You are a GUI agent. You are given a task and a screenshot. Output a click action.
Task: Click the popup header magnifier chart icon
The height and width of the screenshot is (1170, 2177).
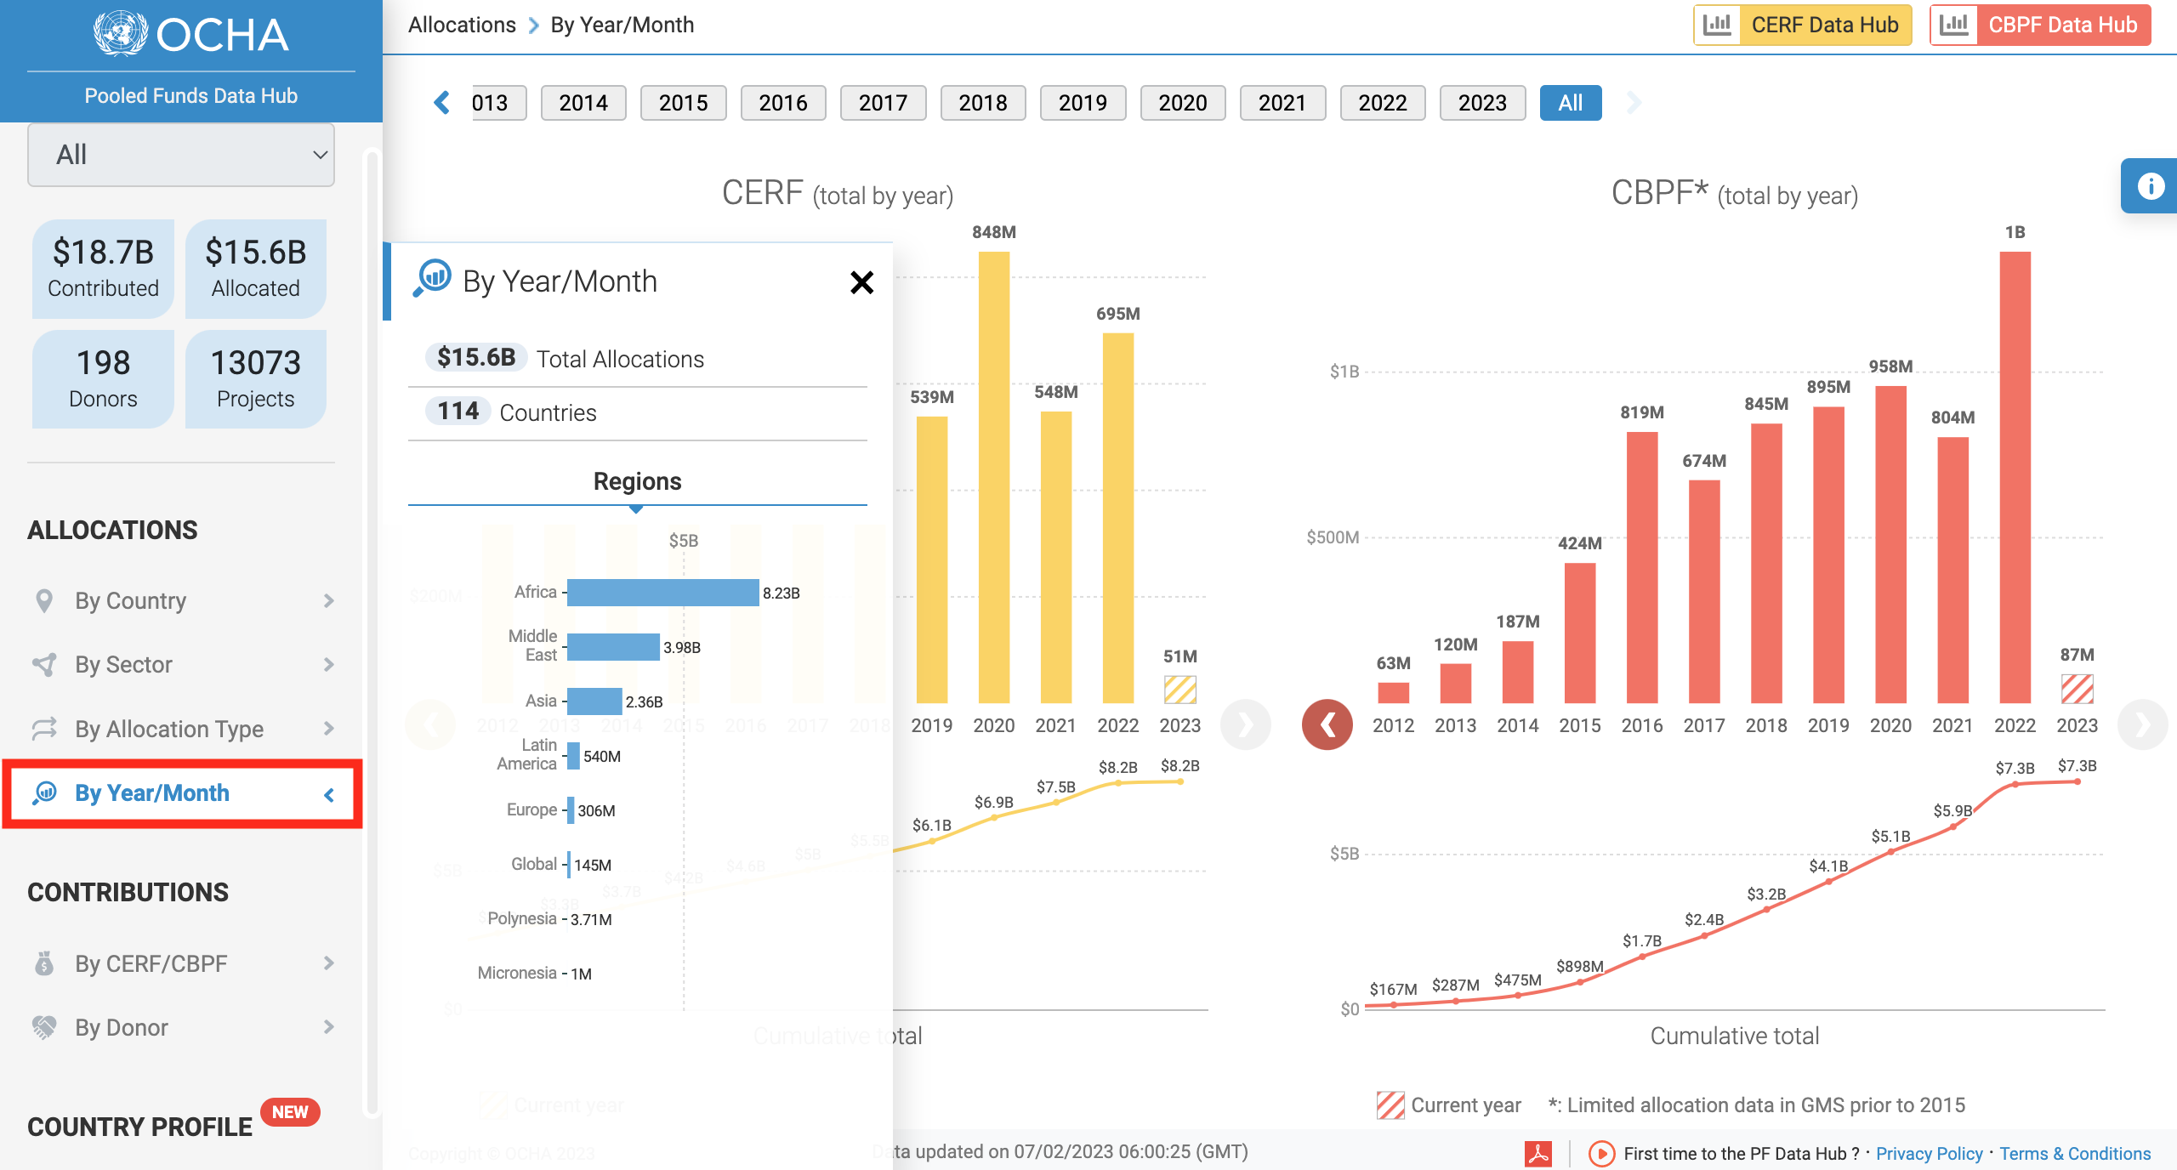pos(433,278)
